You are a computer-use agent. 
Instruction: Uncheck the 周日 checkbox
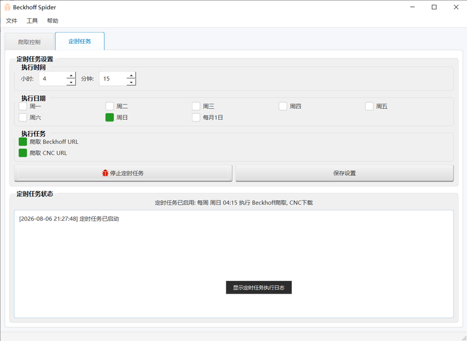click(110, 117)
